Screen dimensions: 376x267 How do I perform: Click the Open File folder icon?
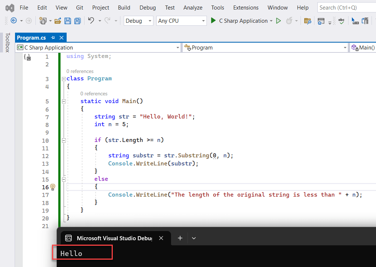point(57,21)
